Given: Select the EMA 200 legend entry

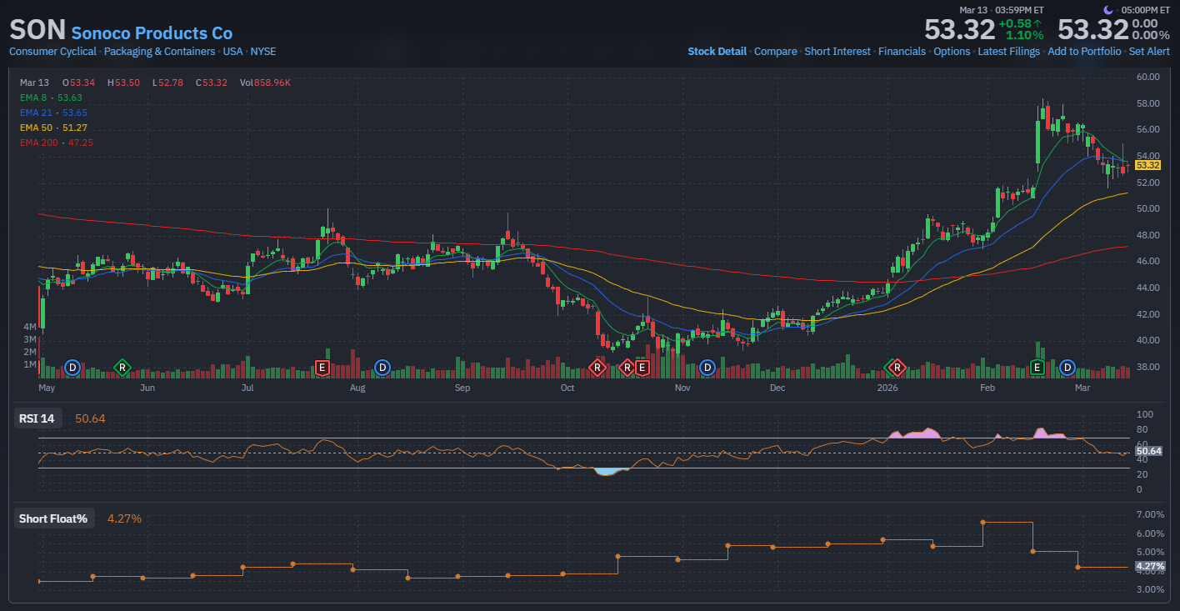Looking at the screenshot, I should click(57, 143).
